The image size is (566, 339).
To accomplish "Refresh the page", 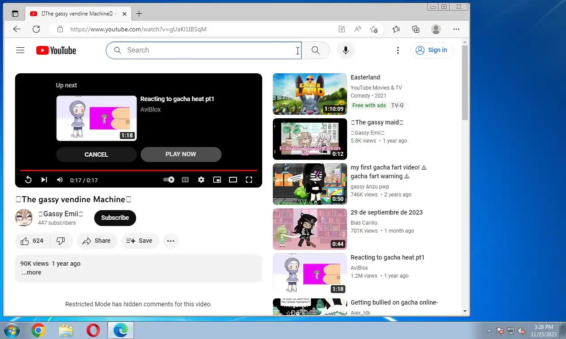I will 36,29.
